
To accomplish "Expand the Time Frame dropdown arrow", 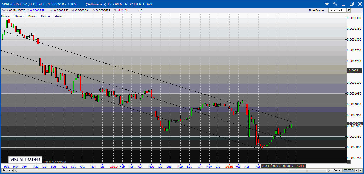I will 348,10.
